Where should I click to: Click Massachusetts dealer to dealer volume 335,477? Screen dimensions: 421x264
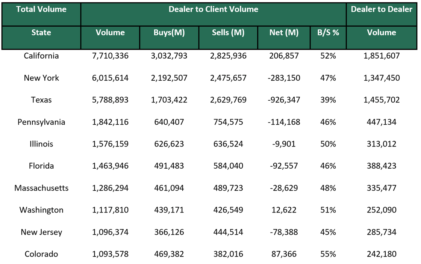pyautogui.click(x=382, y=188)
